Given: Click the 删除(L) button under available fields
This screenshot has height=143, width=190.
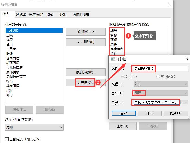Looking at the screenshot, I should pos(50,110).
